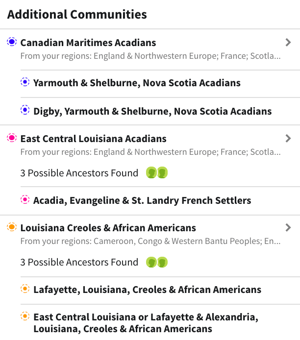This screenshot has height=340, width=300.
Task: Click green ancestor avatars under Louisiana Creoles
Action: tap(157, 262)
